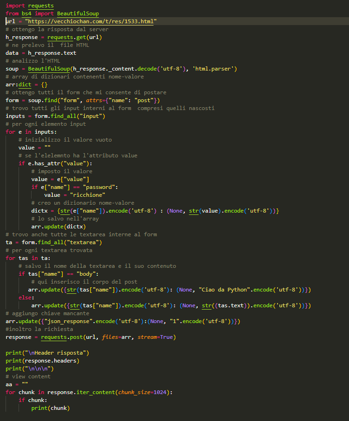Click comment "# analizzo l'HTML"
Screen dimensions: 349x421
click(x=33, y=61)
